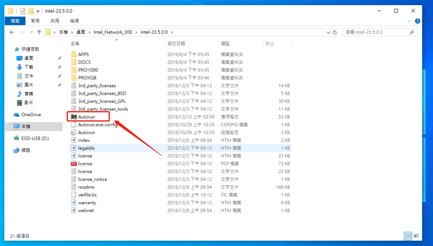
Task: Switch to large icons view button
Action: point(416,236)
